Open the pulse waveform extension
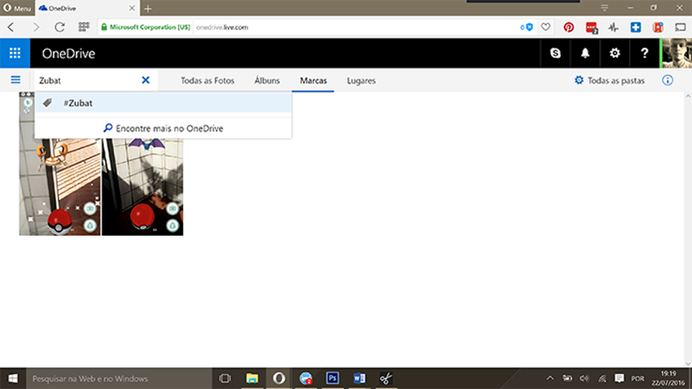Screen dimensions: 692x389 pyautogui.click(x=613, y=27)
